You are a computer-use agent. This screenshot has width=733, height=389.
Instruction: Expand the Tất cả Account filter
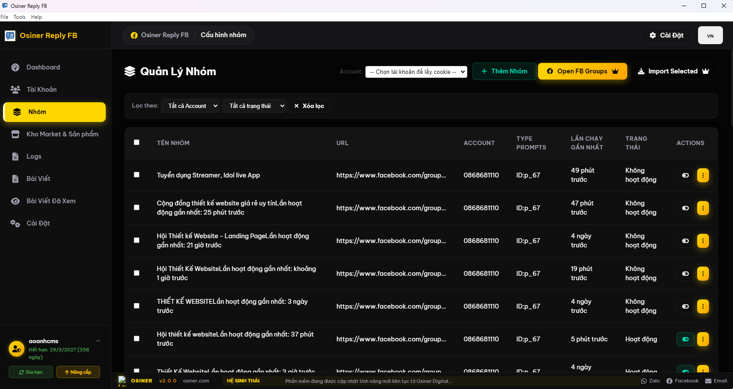190,106
